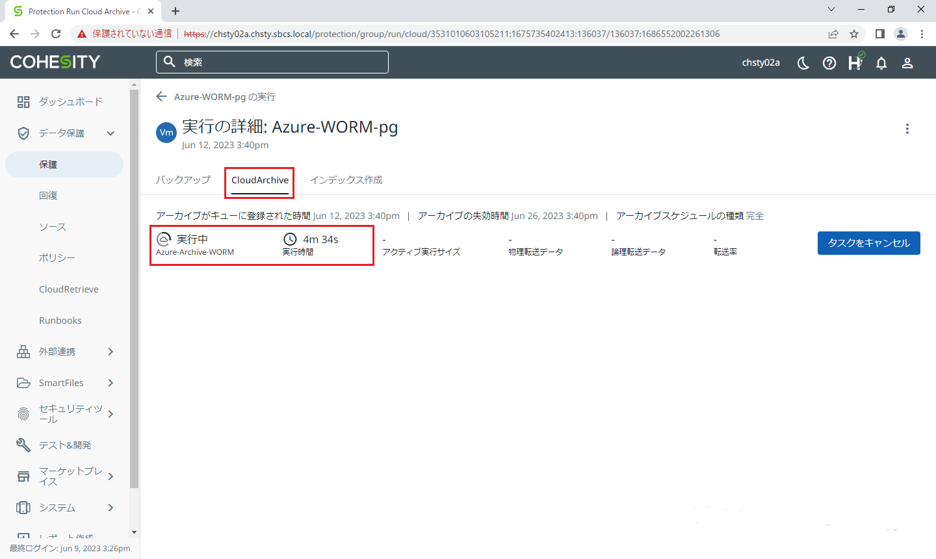Screen dimensions: 936x559
Task: Toggle dark mode moon icon
Action: 803,62
